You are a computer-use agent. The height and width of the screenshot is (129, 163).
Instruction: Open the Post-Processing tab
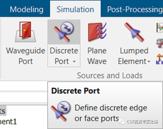click(x=135, y=10)
